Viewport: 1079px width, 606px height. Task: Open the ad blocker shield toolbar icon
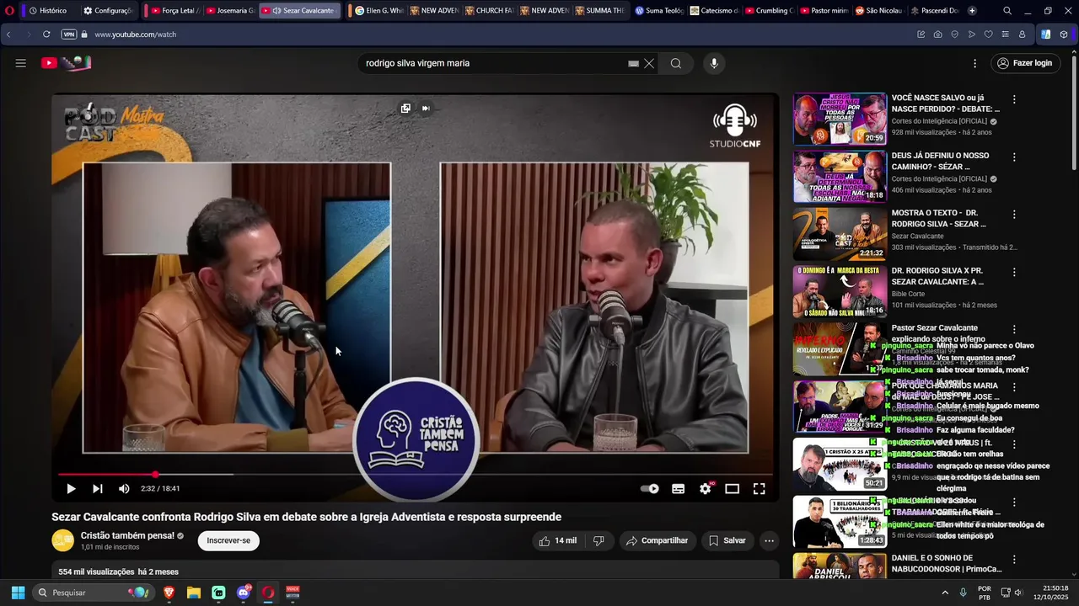955,35
